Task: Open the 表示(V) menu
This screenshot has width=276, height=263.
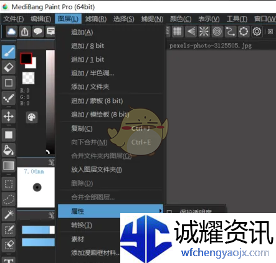Action: click(209, 19)
